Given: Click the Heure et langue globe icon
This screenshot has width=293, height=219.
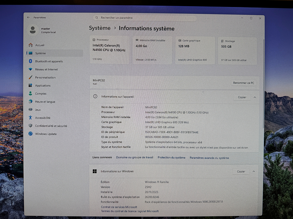Looking at the screenshot, I should [30, 102].
